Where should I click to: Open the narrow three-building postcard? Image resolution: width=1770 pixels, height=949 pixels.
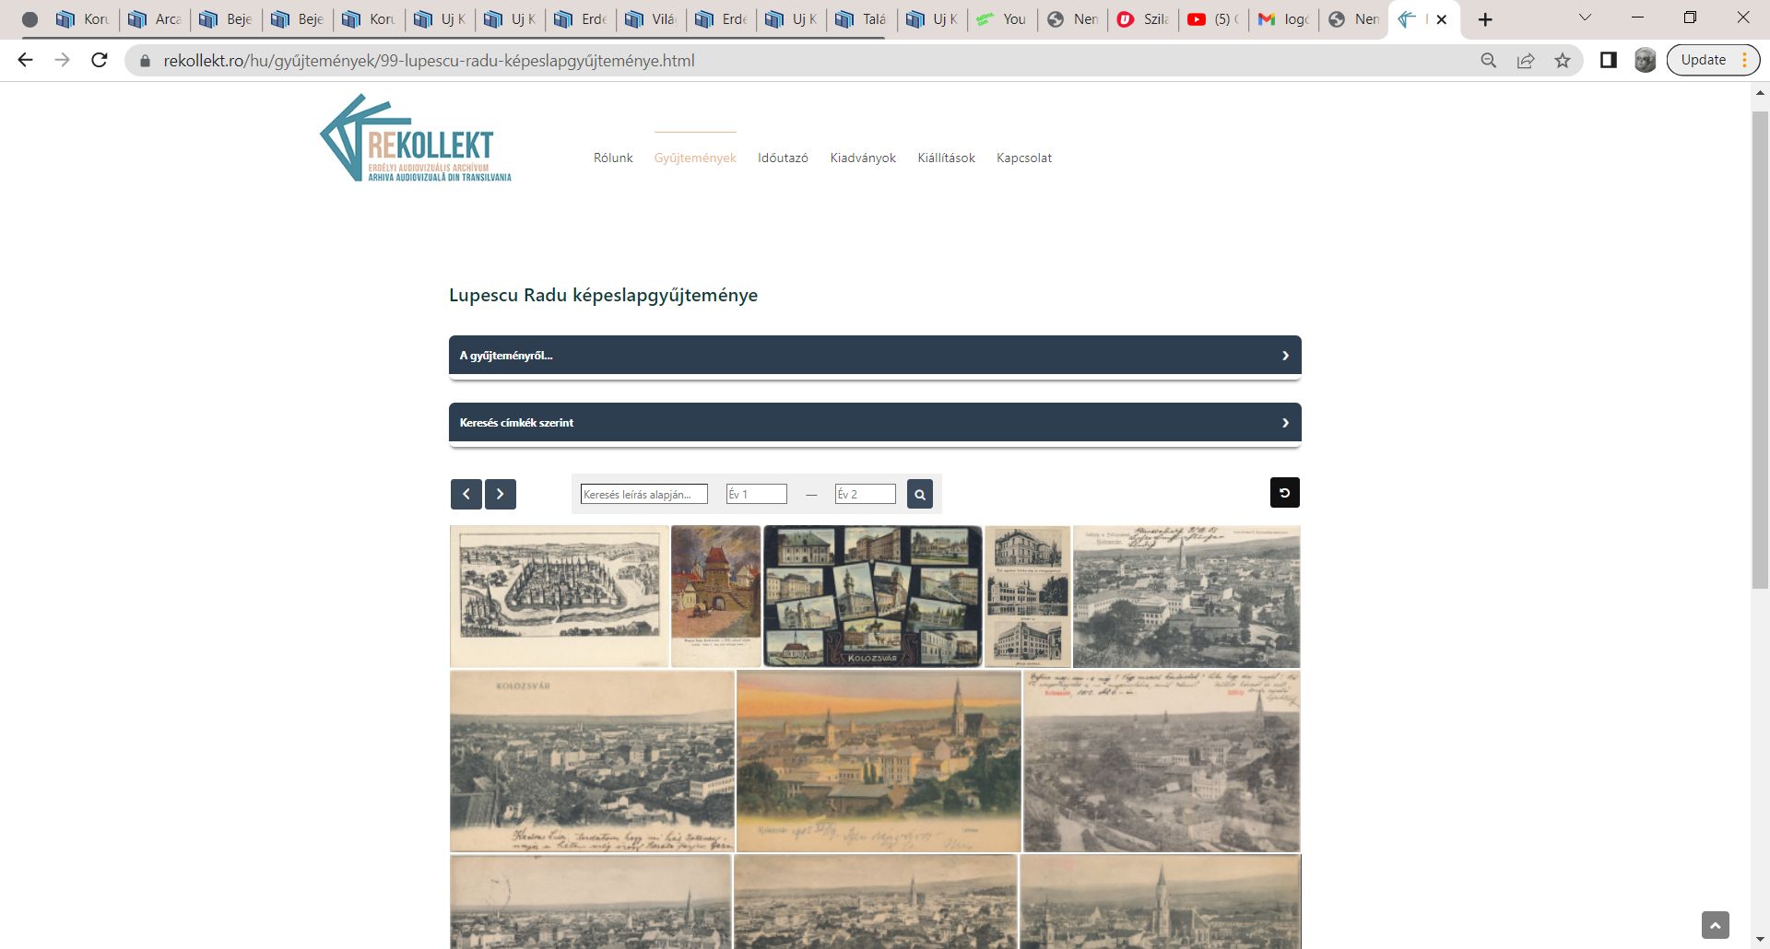click(1027, 596)
